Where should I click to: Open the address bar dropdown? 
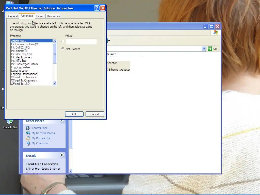click(204, 49)
